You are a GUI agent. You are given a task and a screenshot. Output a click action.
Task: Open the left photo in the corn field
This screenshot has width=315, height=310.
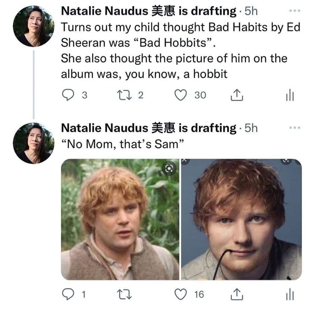pos(120,224)
